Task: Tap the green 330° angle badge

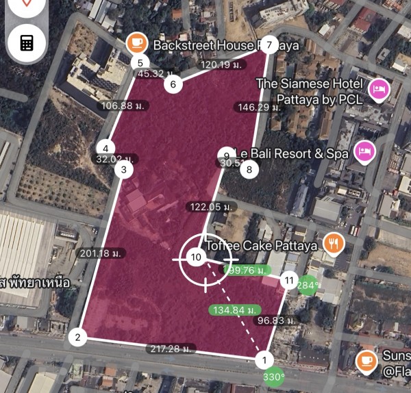Action: pos(273,377)
